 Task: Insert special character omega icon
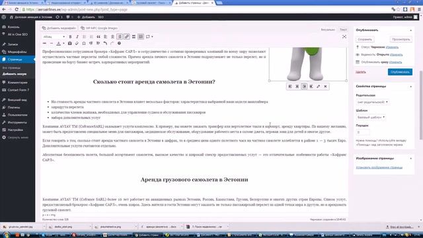click(84, 44)
